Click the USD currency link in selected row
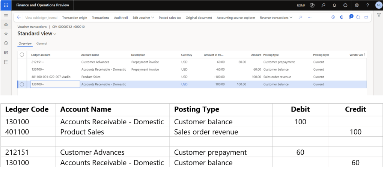The image size is (384, 169). tap(184, 84)
